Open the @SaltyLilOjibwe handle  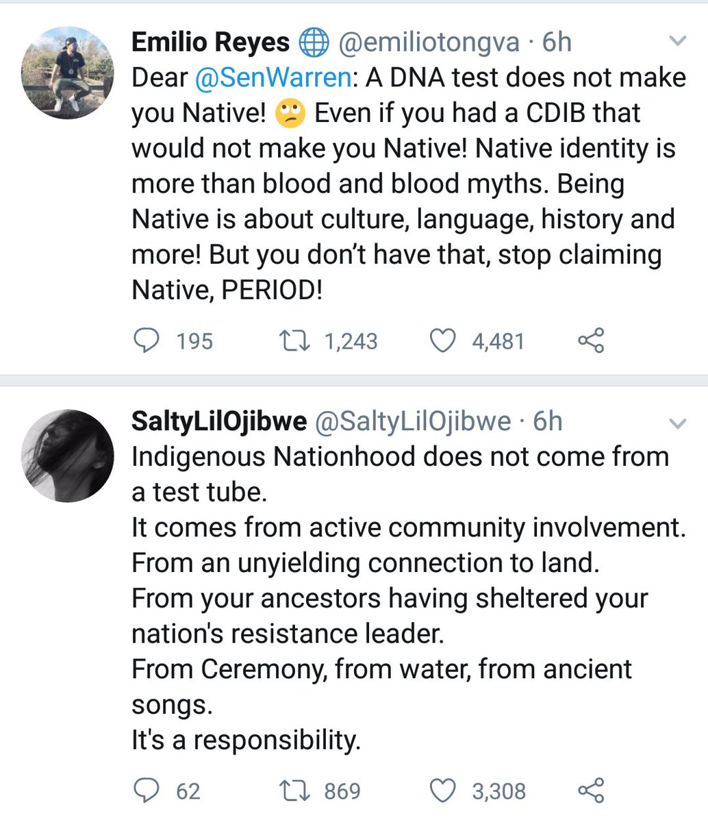pos(413,422)
